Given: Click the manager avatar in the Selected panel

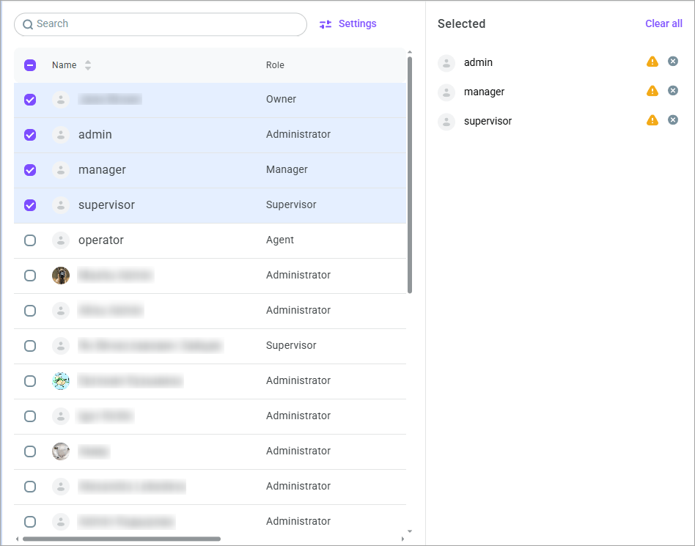Looking at the screenshot, I should 446,92.
